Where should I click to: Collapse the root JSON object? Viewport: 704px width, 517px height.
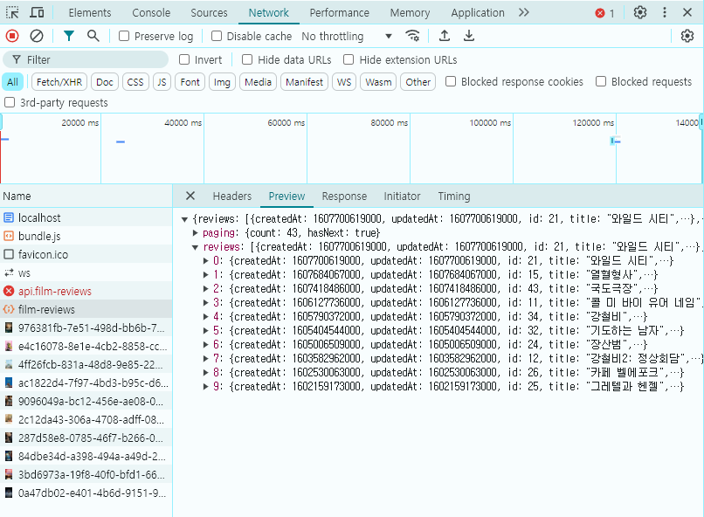click(184, 219)
